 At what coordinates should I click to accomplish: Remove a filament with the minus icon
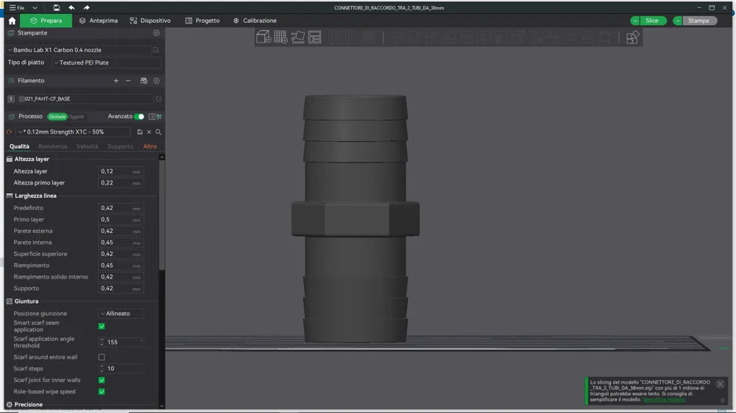127,81
